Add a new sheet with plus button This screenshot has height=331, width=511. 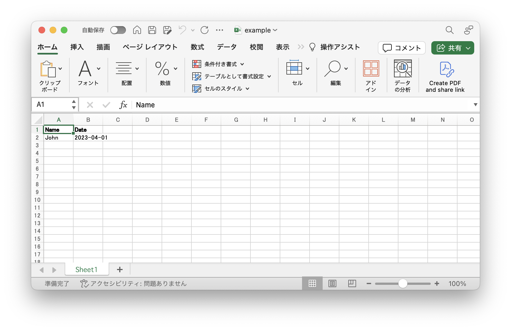click(x=120, y=270)
